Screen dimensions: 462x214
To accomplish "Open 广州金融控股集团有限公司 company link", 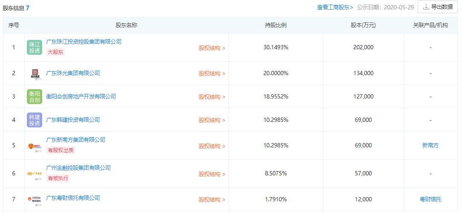I will pyautogui.click(x=78, y=168).
